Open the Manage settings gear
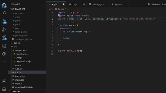This screenshot has height=93, width=166. coord(4,89)
